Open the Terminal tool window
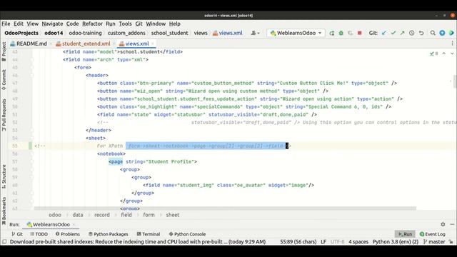This screenshot has width=457, height=257. tap(149, 234)
